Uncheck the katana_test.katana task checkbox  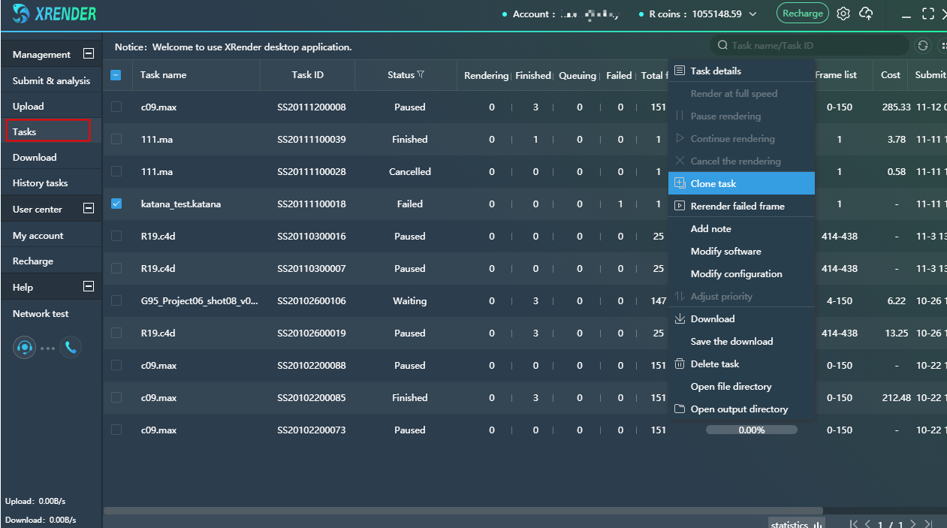click(116, 204)
